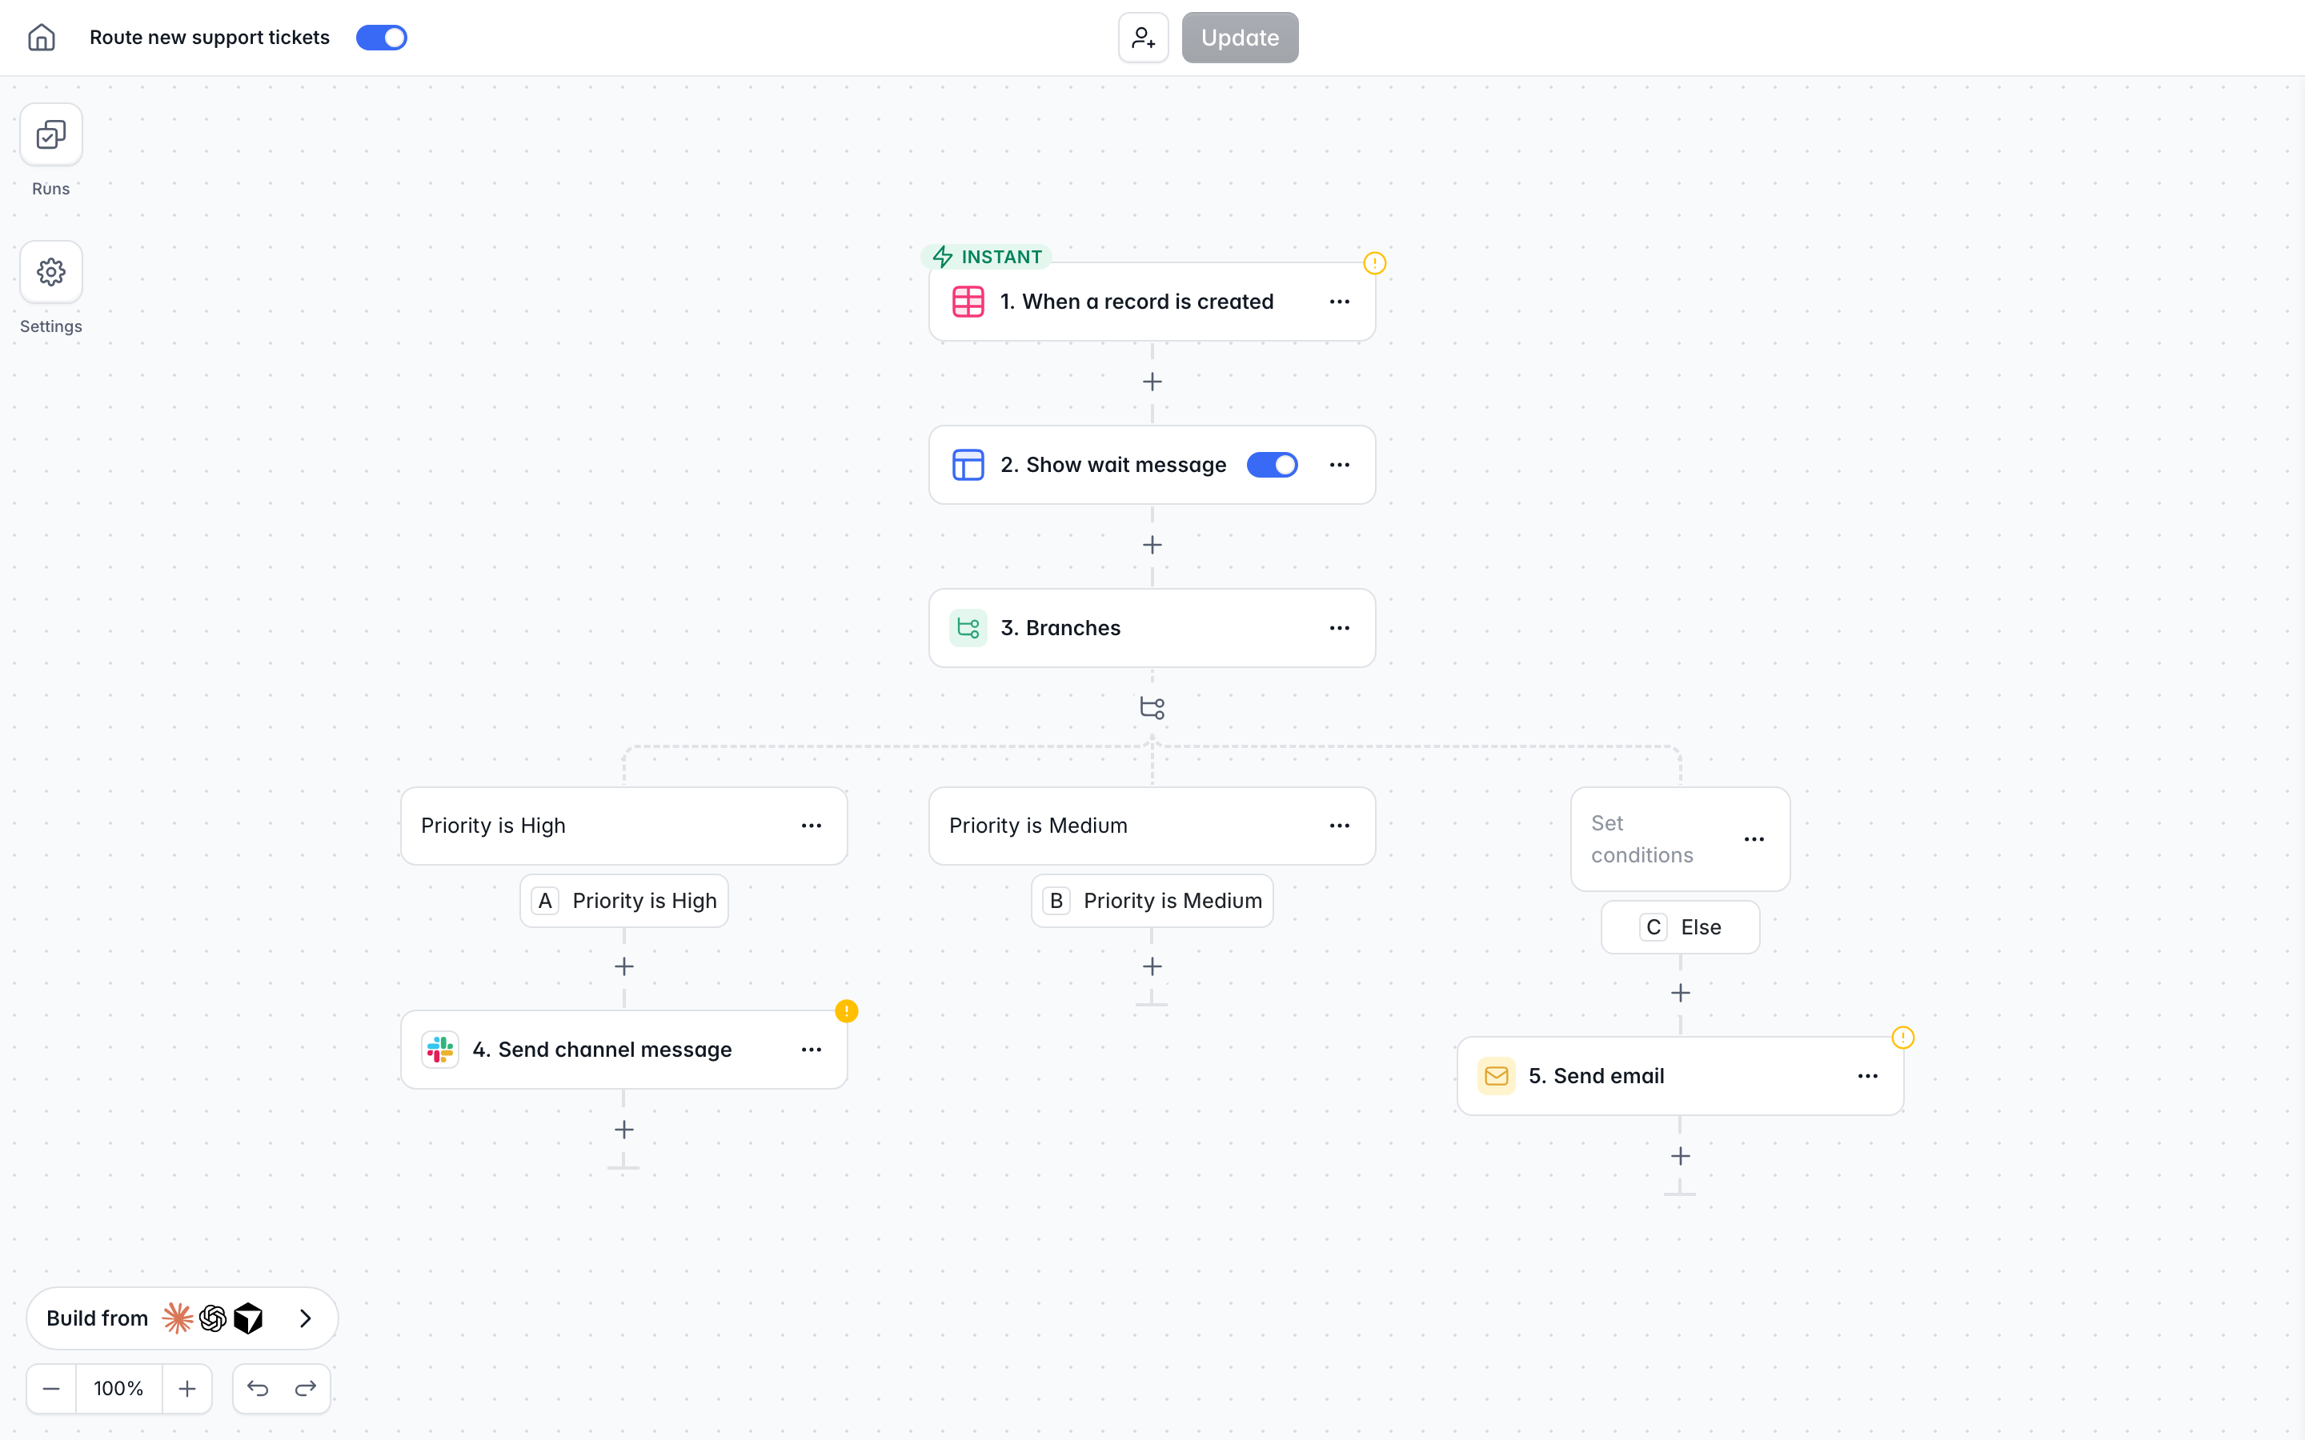This screenshot has height=1440, width=2305.
Task: Toggle the Route new support tickets workflow
Action: pyautogui.click(x=381, y=37)
